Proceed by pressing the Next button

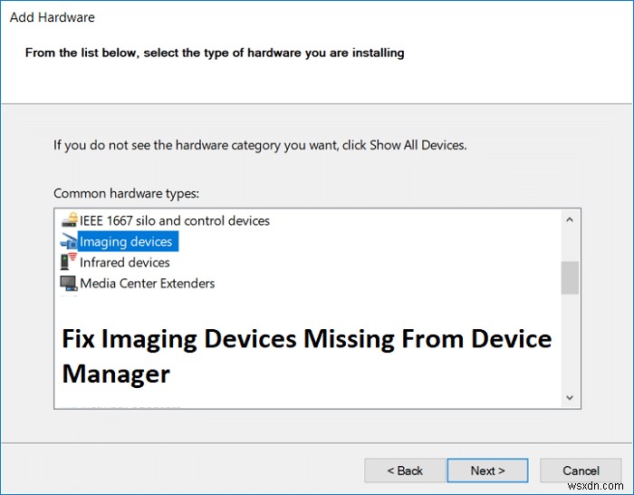(x=487, y=471)
